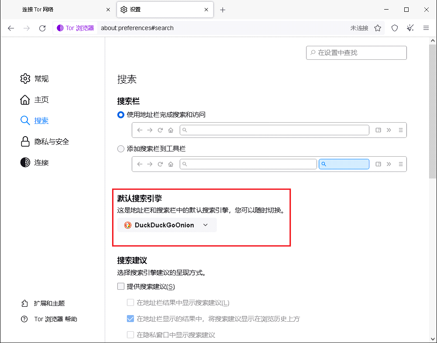Open 常规 settings category
The image size is (437, 343).
point(34,79)
